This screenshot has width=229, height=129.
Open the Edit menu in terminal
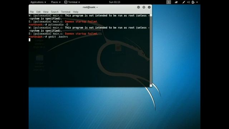pyautogui.click(x=38, y=12)
